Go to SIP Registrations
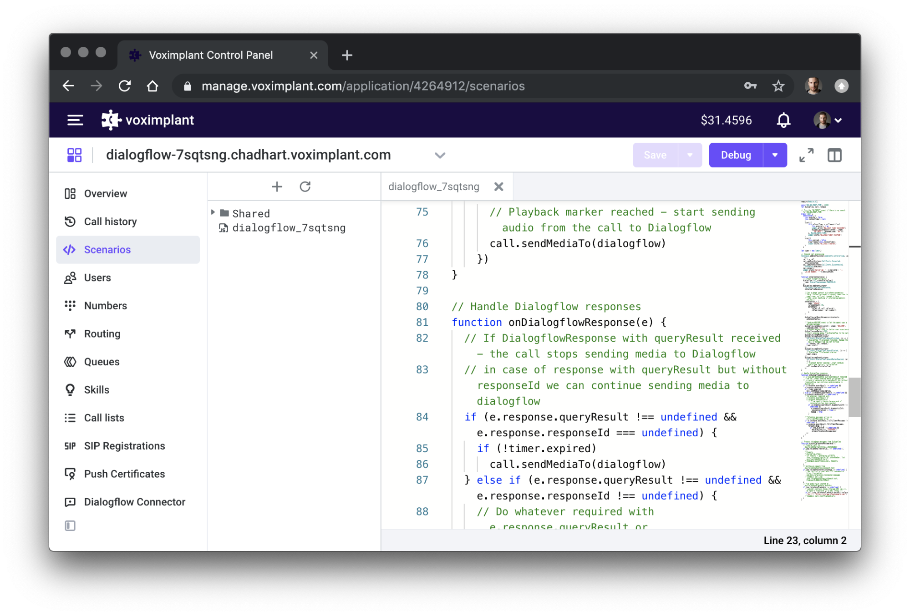 pyautogui.click(x=128, y=446)
